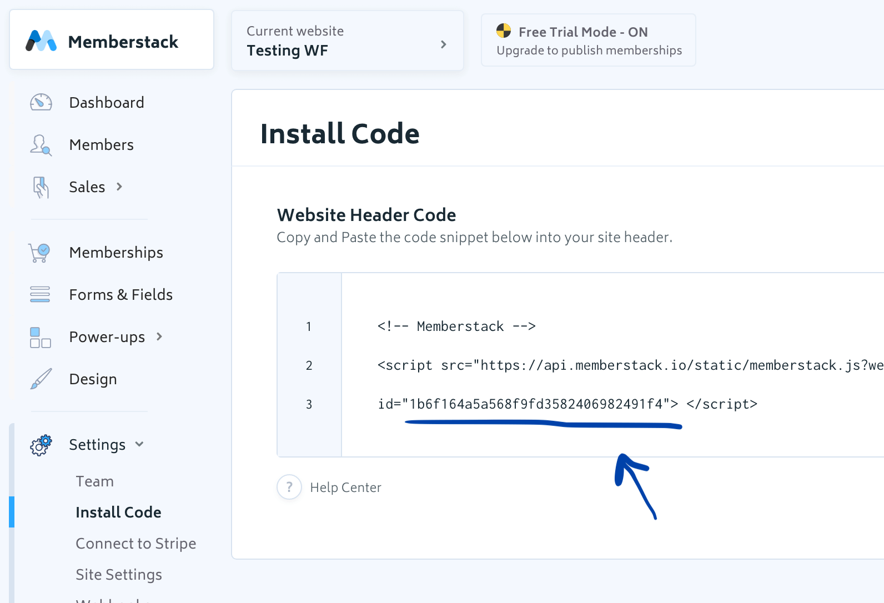Viewport: 884px width, 603px height.
Task: Click the Design brush icon
Action: (41, 379)
